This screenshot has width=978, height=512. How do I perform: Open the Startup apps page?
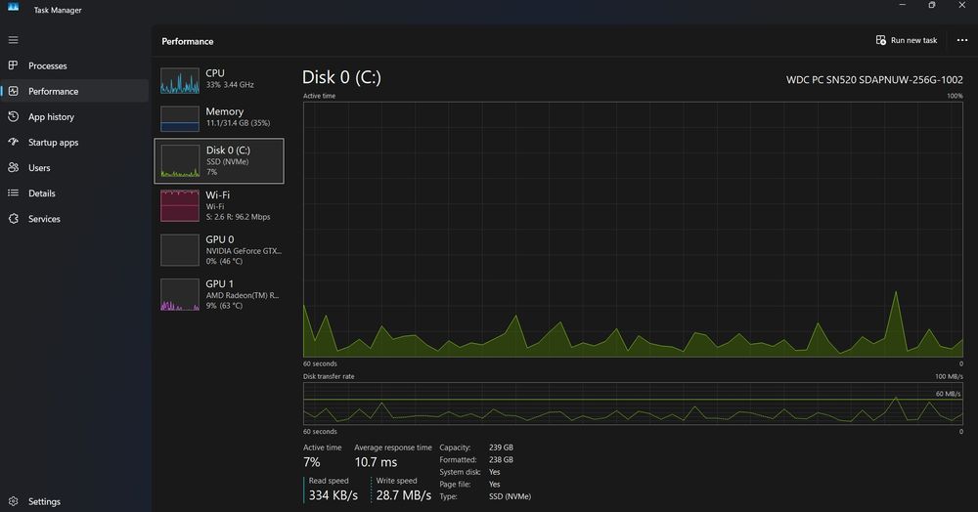pos(53,142)
